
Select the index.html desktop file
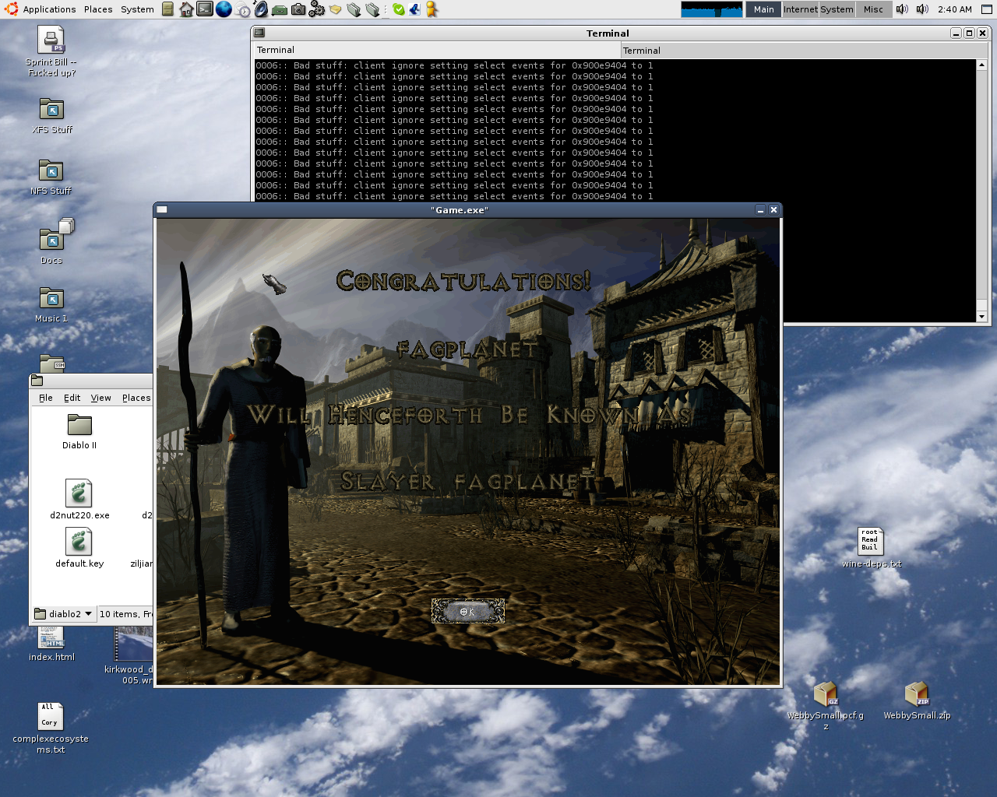[x=51, y=644]
